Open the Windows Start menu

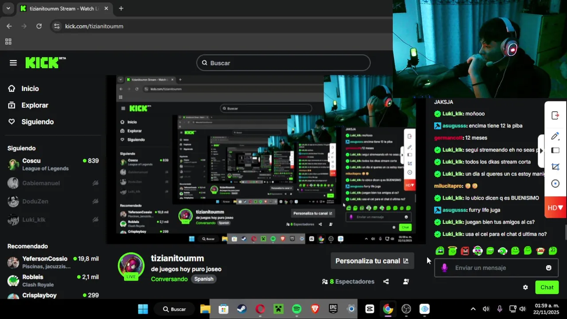[143, 309]
